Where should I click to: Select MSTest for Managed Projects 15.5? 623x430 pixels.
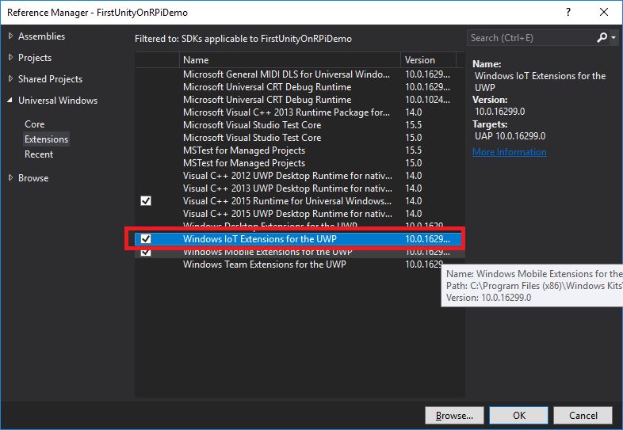click(x=300, y=150)
